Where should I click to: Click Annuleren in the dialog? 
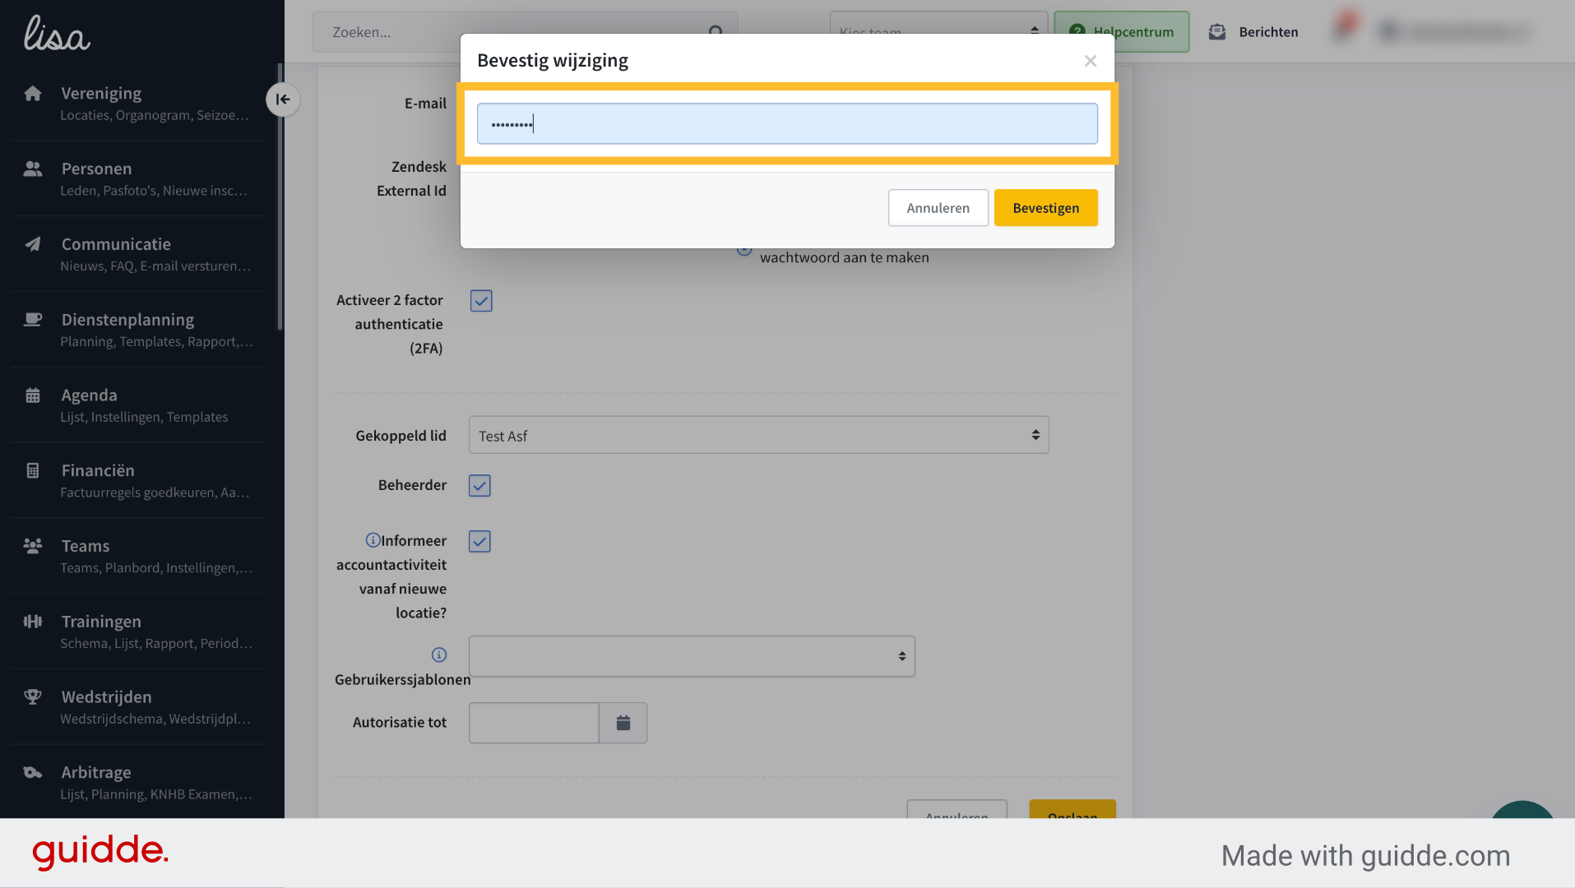coord(938,208)
